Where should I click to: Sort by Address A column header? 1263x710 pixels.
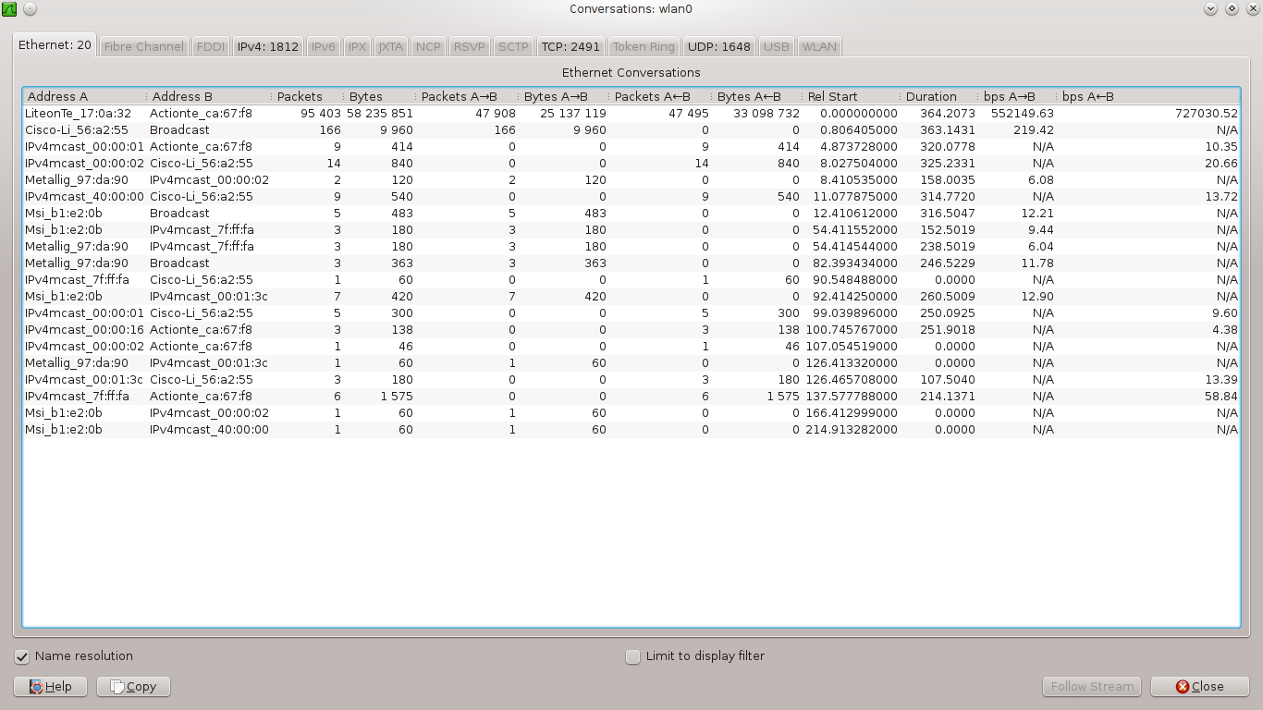click(57, 96)
